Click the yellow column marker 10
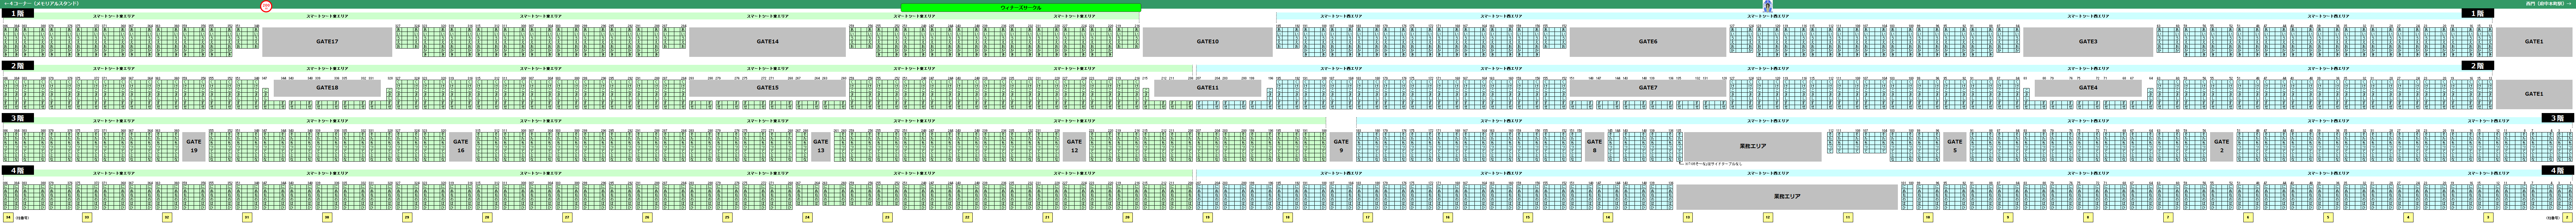This screenshot has height=224, width=2576. (x=1928, y=217)
